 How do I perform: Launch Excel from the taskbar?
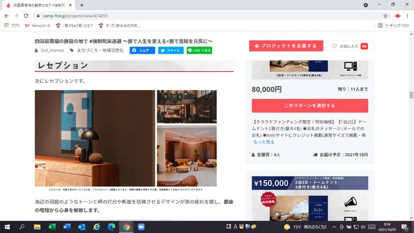point(52,227)
